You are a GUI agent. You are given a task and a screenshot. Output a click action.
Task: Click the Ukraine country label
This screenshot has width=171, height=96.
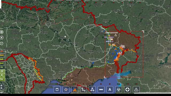pyautogui.click(x=56, y=46)
